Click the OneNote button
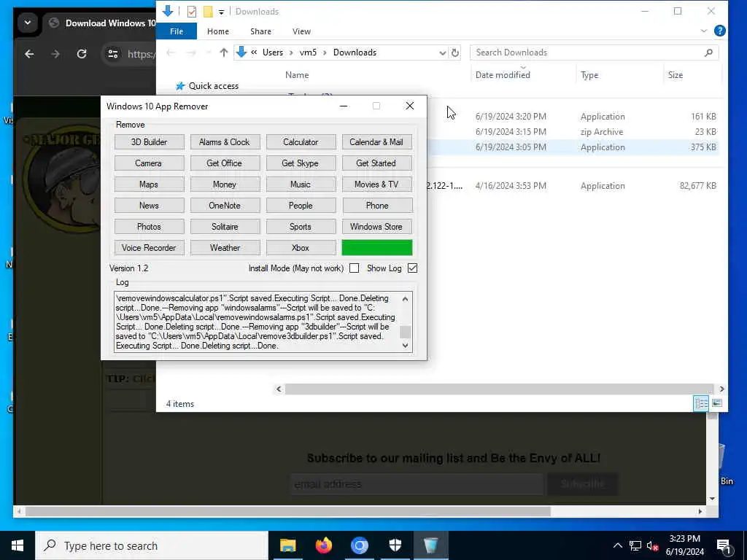Screen dimensions: 747x560 point(225,205)
